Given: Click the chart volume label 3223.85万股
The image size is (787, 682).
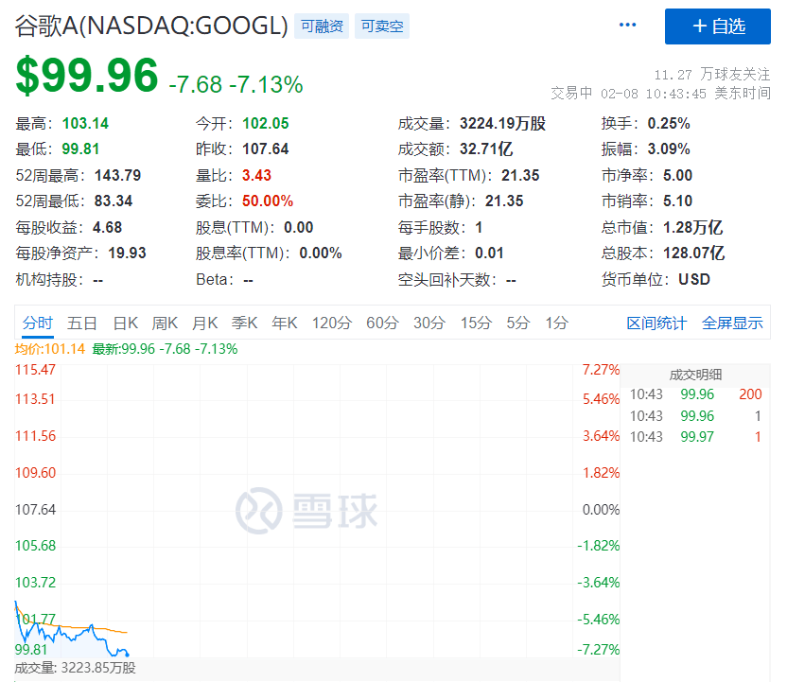Looking at the screenshot, I should coord(98,668).
